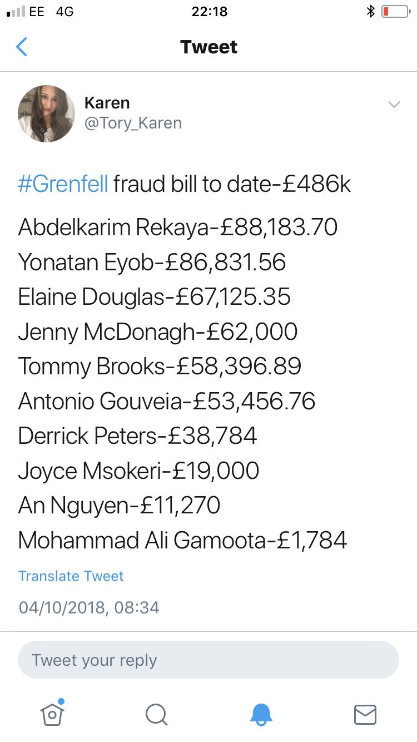The image size is (417, 742).
Task: Tap the Karen display name
Action: [107, 103]
